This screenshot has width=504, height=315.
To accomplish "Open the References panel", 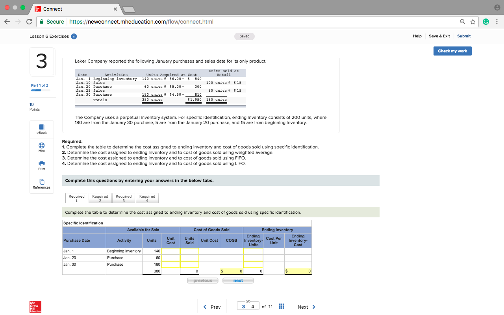I will click(x=41, y=184).
